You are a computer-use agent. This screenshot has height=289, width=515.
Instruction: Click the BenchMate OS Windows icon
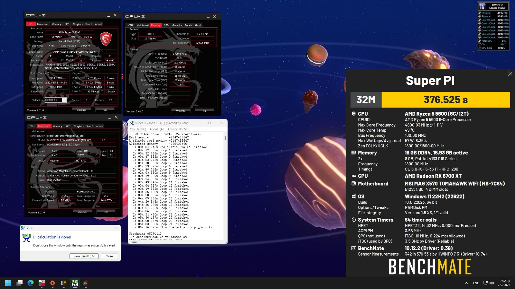[354, 197]
